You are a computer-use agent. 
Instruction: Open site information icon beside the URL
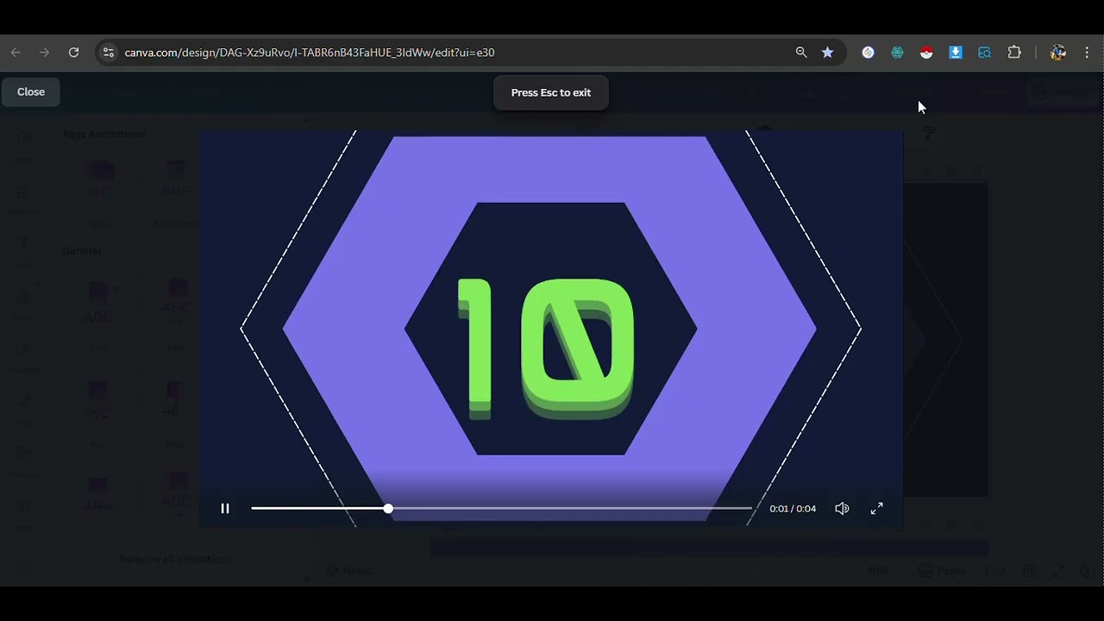pos(108,53)
